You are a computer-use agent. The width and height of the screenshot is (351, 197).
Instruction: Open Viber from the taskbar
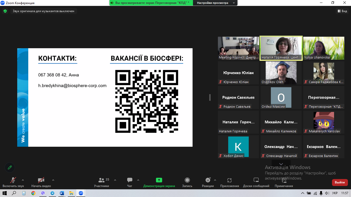pyautogui.click(x=43, y=193)
